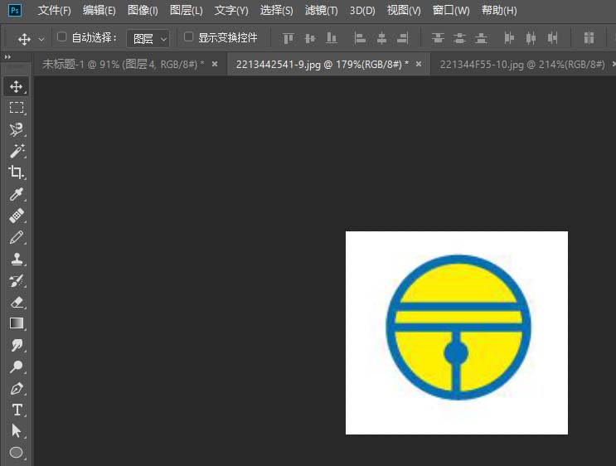Align bottom edges of layers
Screen dimensions: 616x466
[x=332, y=38]
